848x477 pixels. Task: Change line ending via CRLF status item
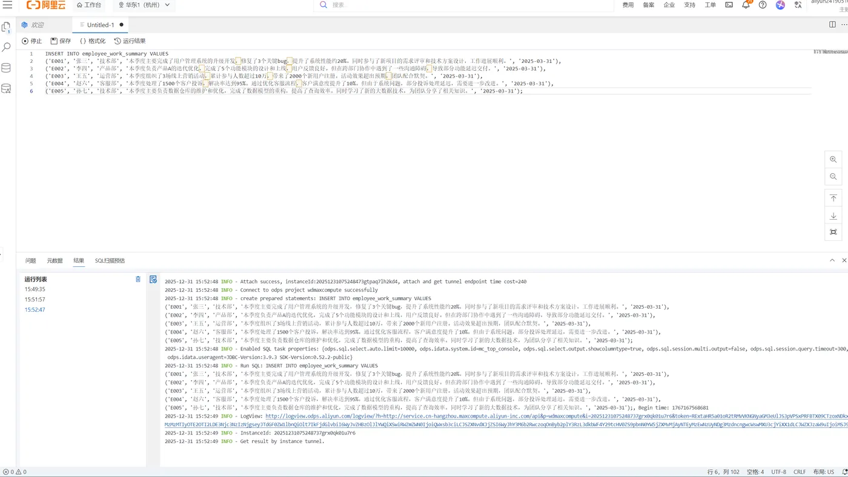pos(800,472)
